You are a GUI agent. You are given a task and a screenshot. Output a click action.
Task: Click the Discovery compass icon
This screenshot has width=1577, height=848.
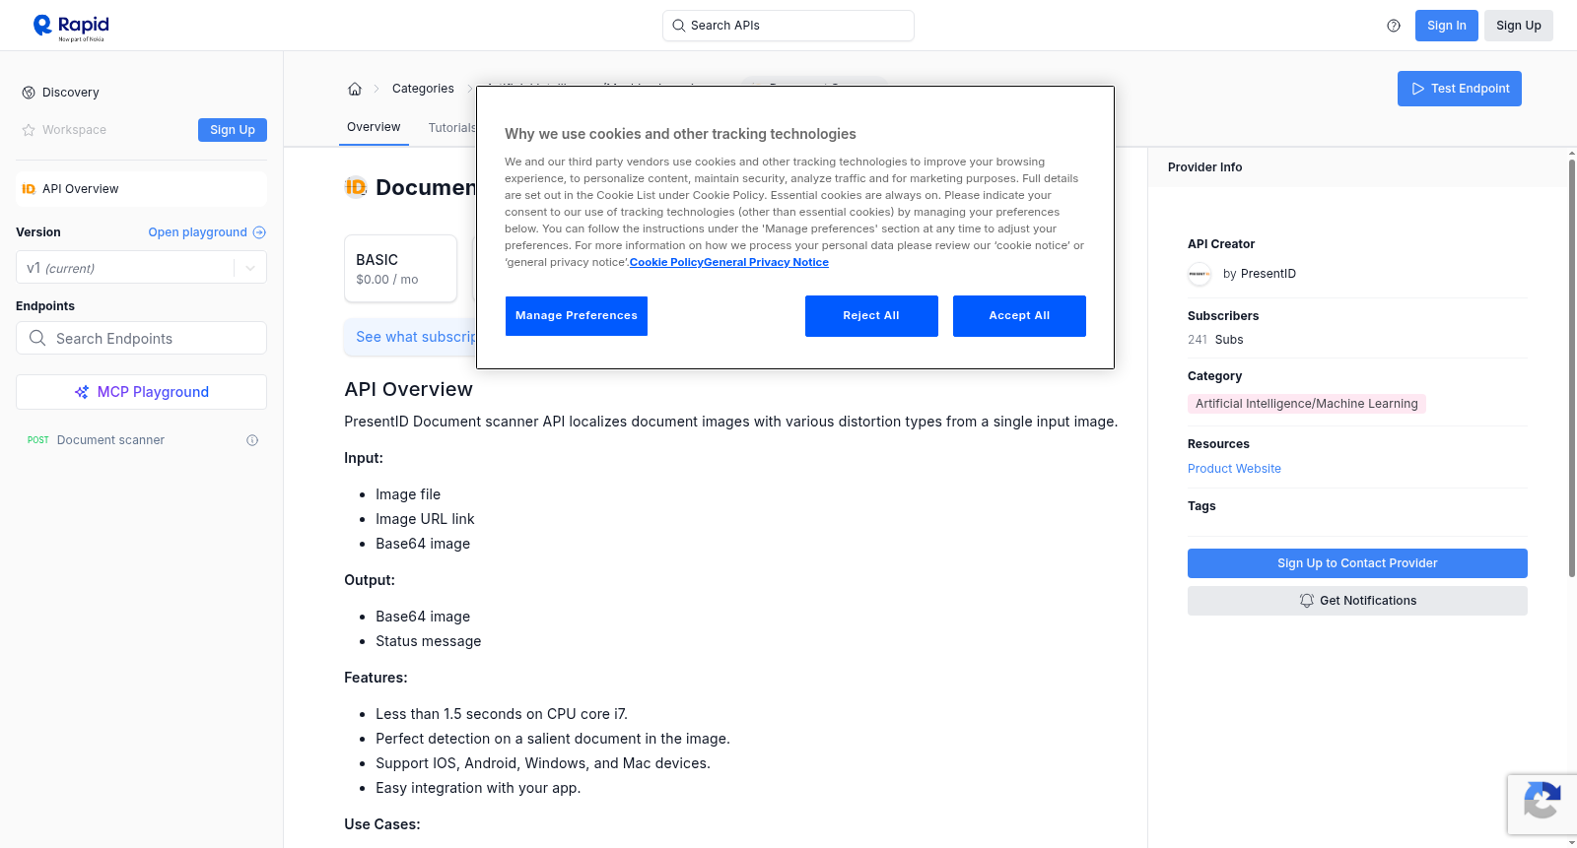point(29,93)
